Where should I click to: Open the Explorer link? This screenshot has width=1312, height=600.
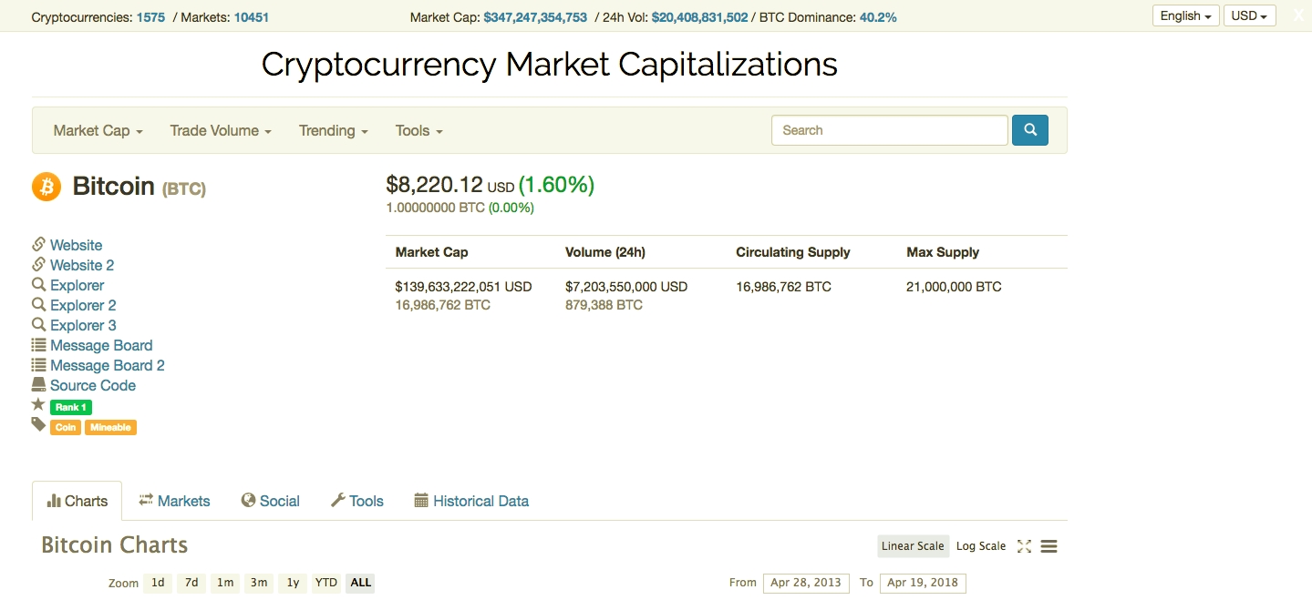(x=77, y=285)
